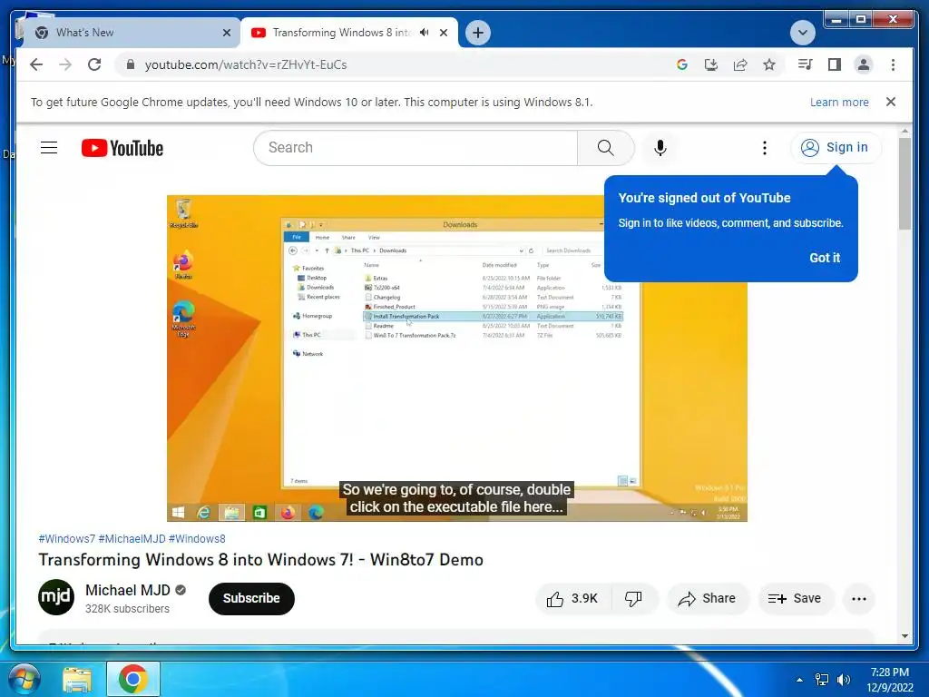Click in the YouTube Search field
The height and width of the screenshot is (697, 929).
[x=415, y=148]
